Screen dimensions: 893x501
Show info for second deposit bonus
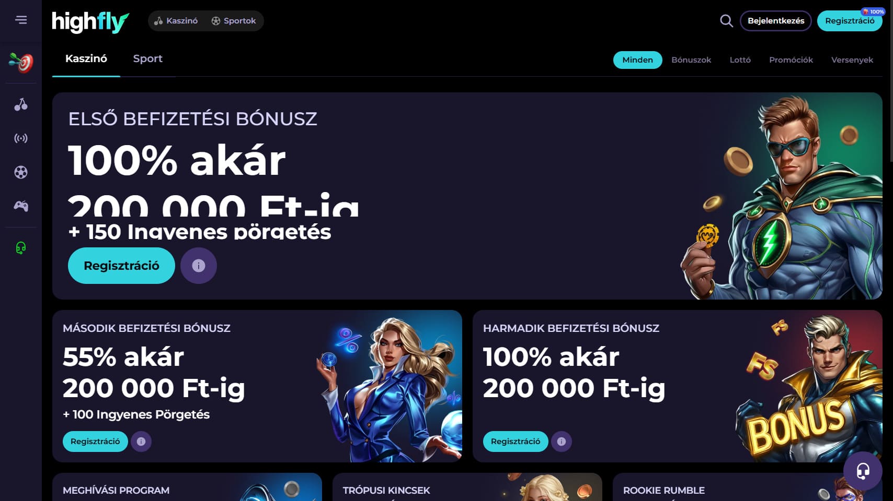(x=141, y=442)
